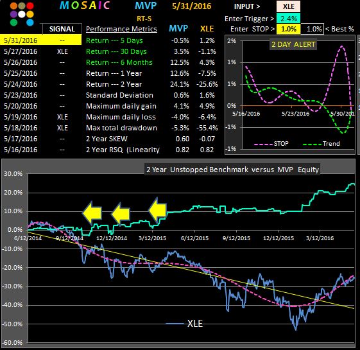The width and height of the screenshot is (360, 350).
Task: Click the 2 Year Unstopped Benchmark chart title
Action: tap(232, 170)
